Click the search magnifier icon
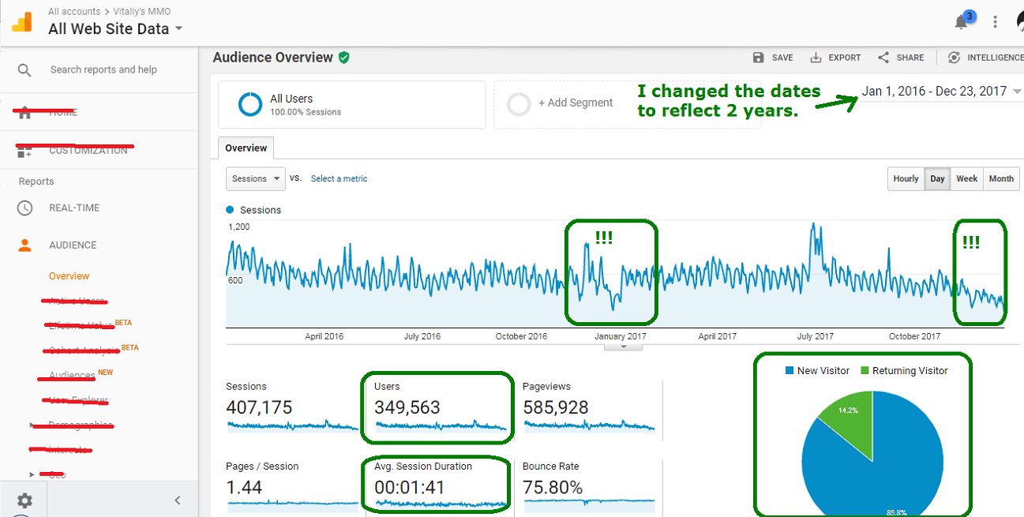The height and width of the screenshot is (517, 1024). 24,70
